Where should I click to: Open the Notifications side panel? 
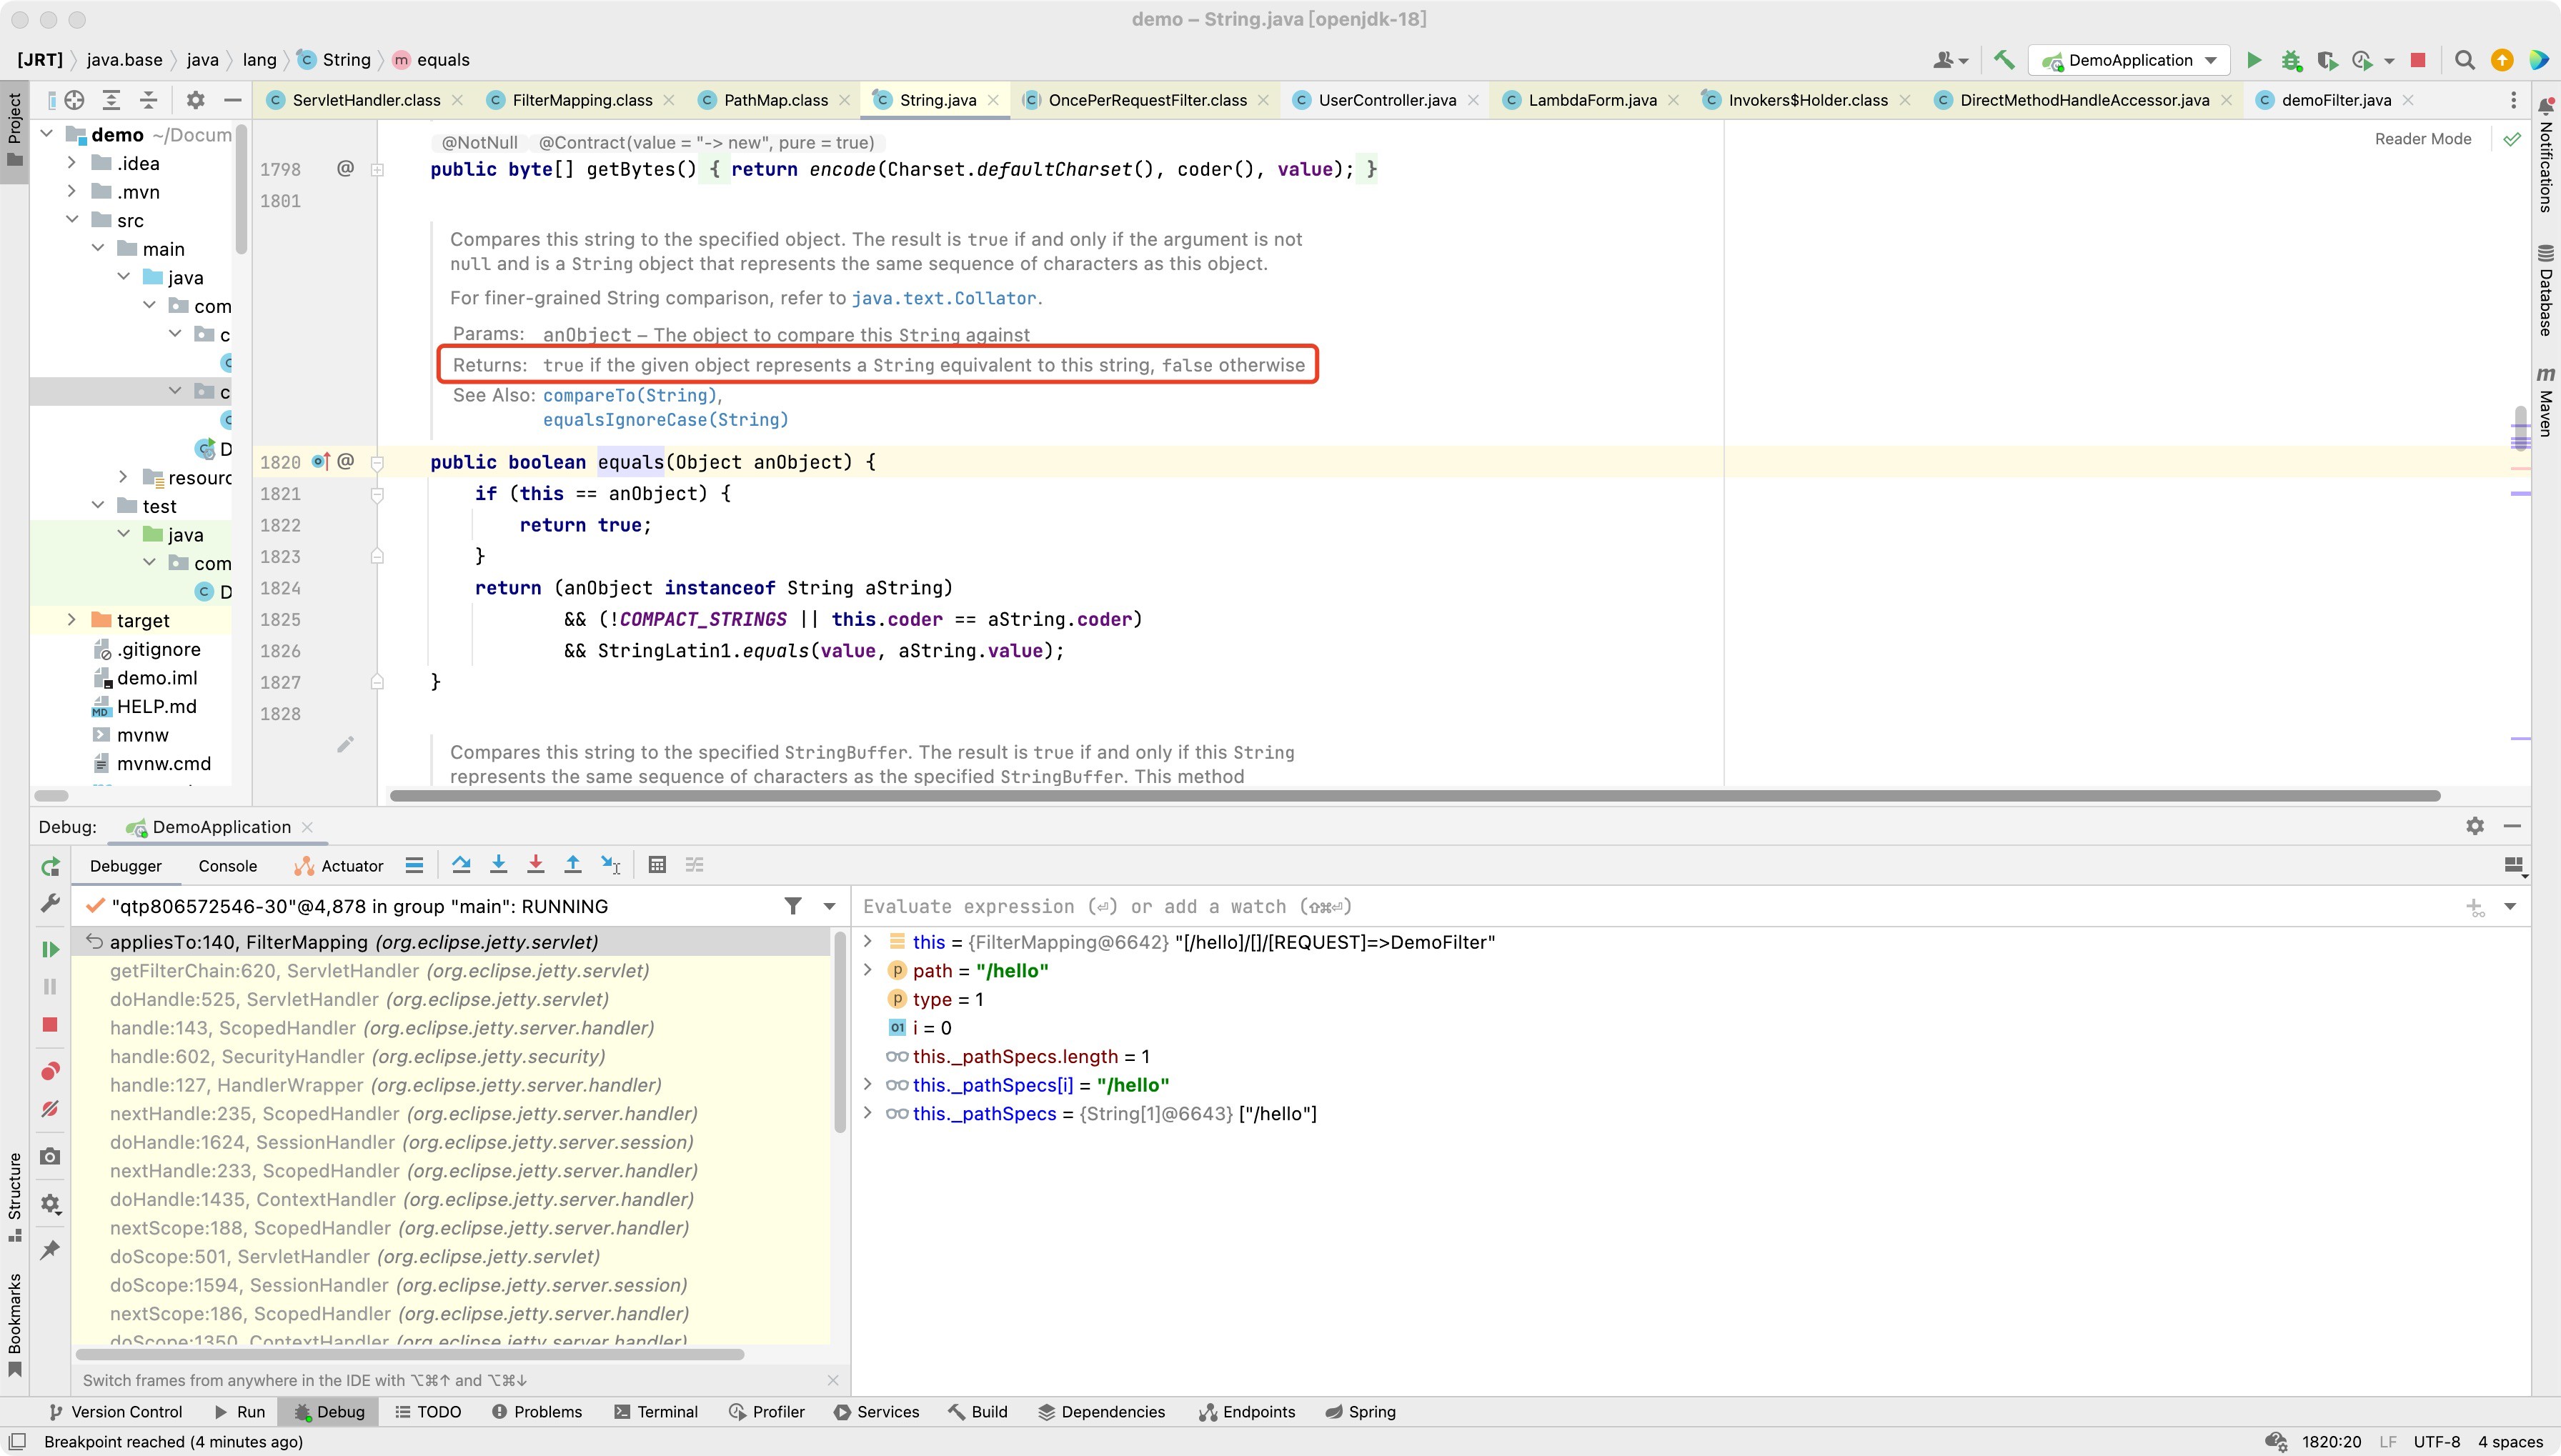coord(2546,156)
